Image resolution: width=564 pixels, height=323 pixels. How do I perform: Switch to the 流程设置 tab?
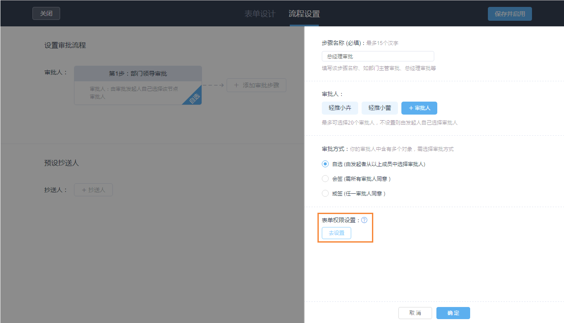(x=304, y=13)
